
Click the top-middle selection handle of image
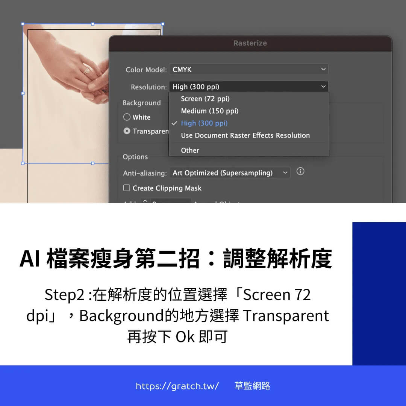coord(93,24)
